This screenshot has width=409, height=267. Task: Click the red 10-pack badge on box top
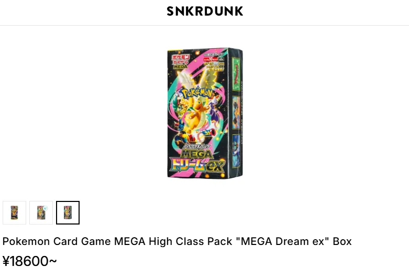(211, 59)
